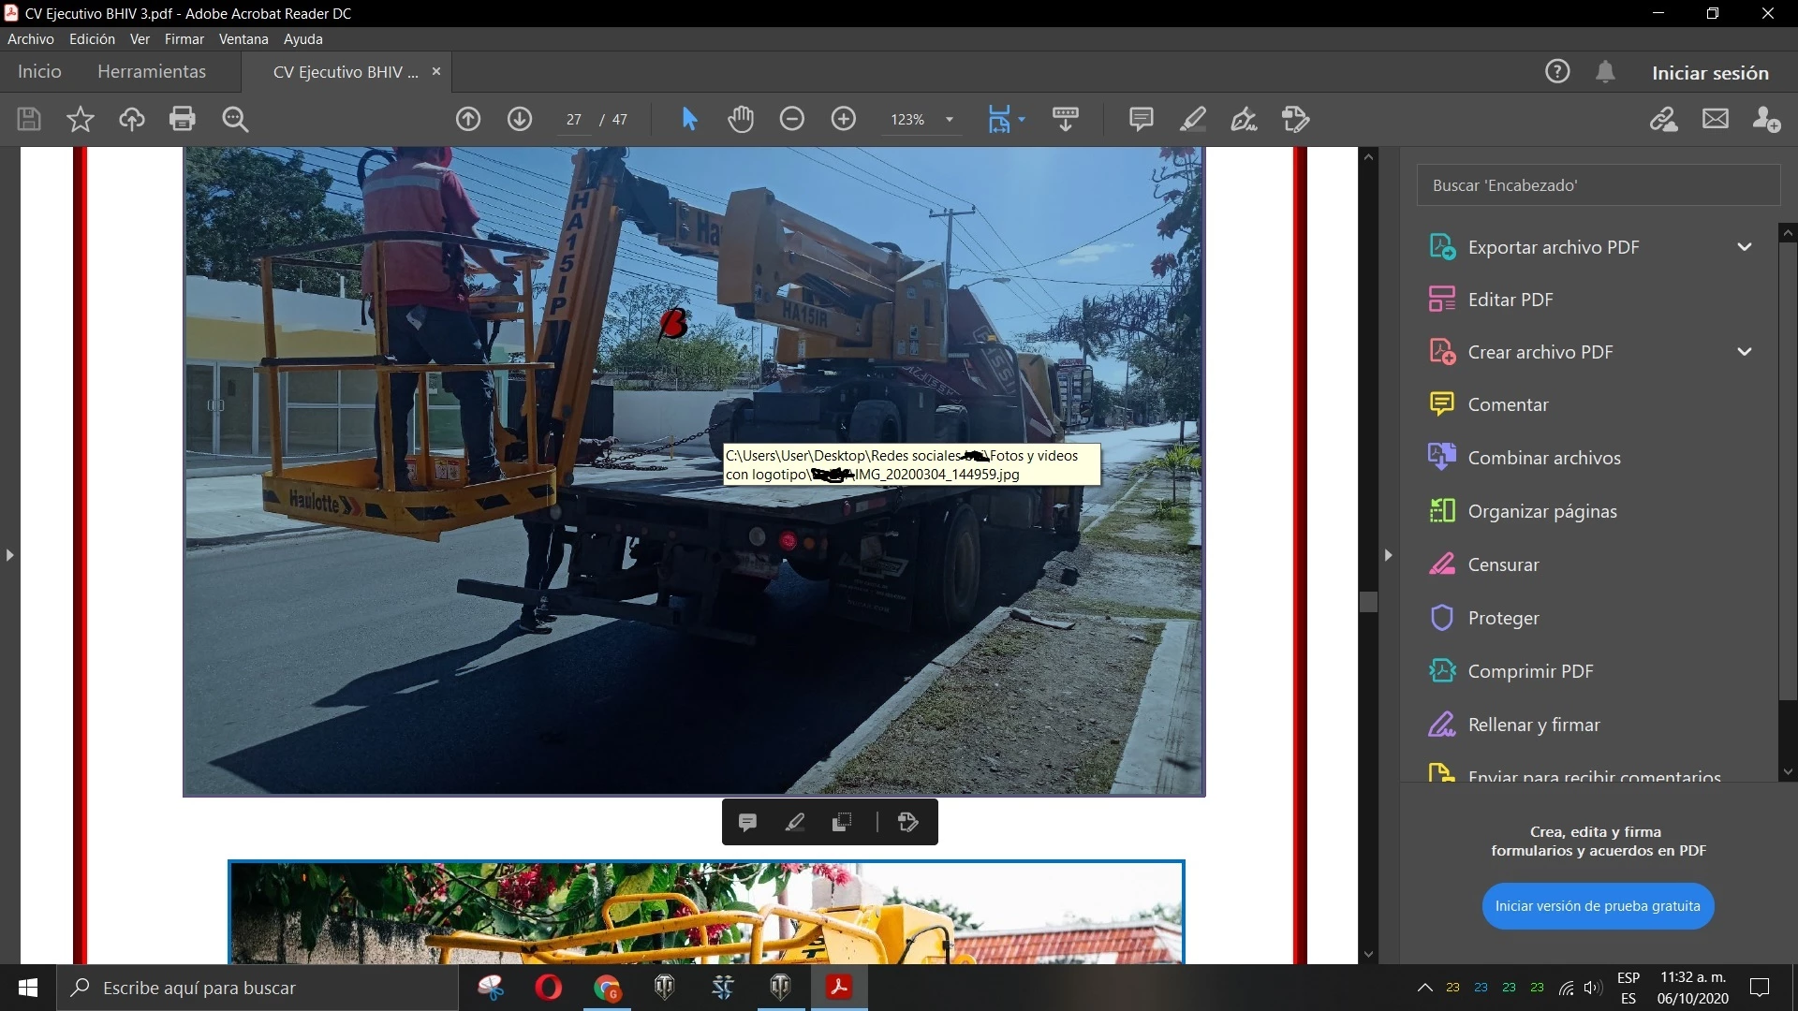This screenshot has width=1798, height=1011.
Task: Expand Exportar archivo PDF options
Action: 1744,247
